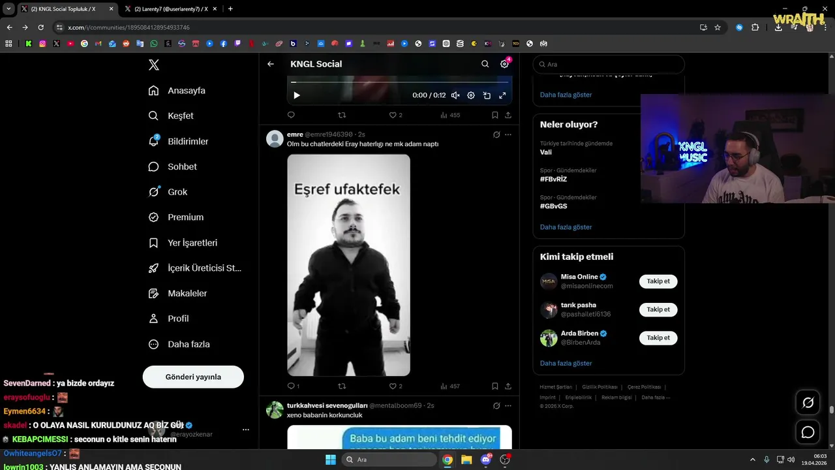The width and height of the screenshot is (835, 470).
Task: Repost the top video post
Action: tap(342, 115)
